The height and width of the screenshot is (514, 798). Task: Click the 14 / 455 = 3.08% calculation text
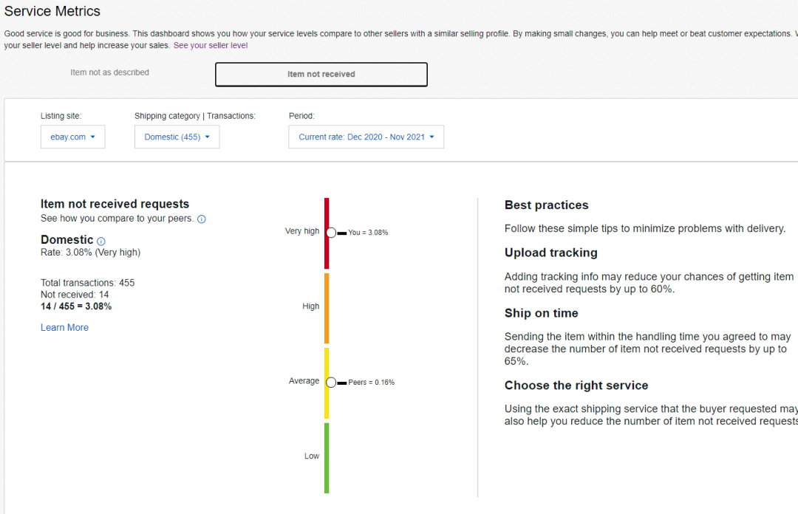point(76,306)
